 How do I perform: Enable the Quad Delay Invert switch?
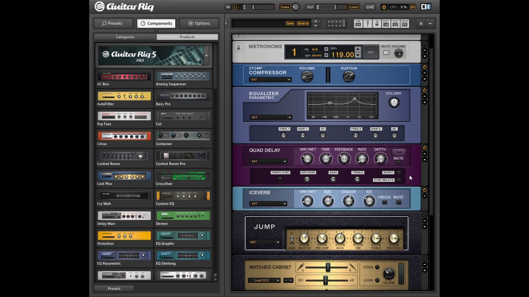pyautogui.click(x=399, y=172)
